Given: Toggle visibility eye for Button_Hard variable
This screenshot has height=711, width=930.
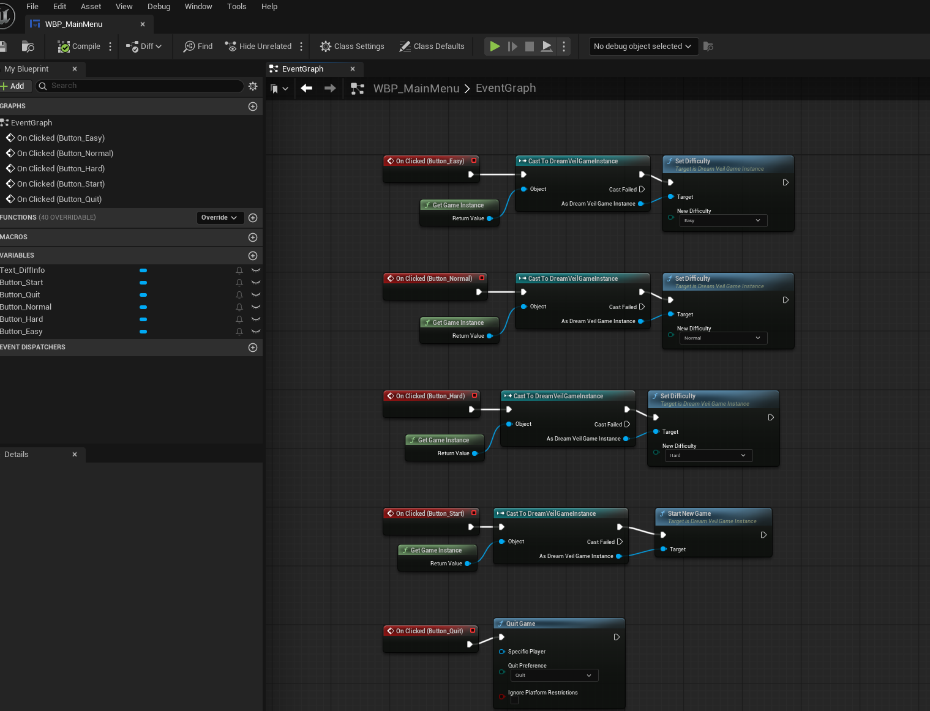Looking at the screenshot, I should tap(256, 319).
